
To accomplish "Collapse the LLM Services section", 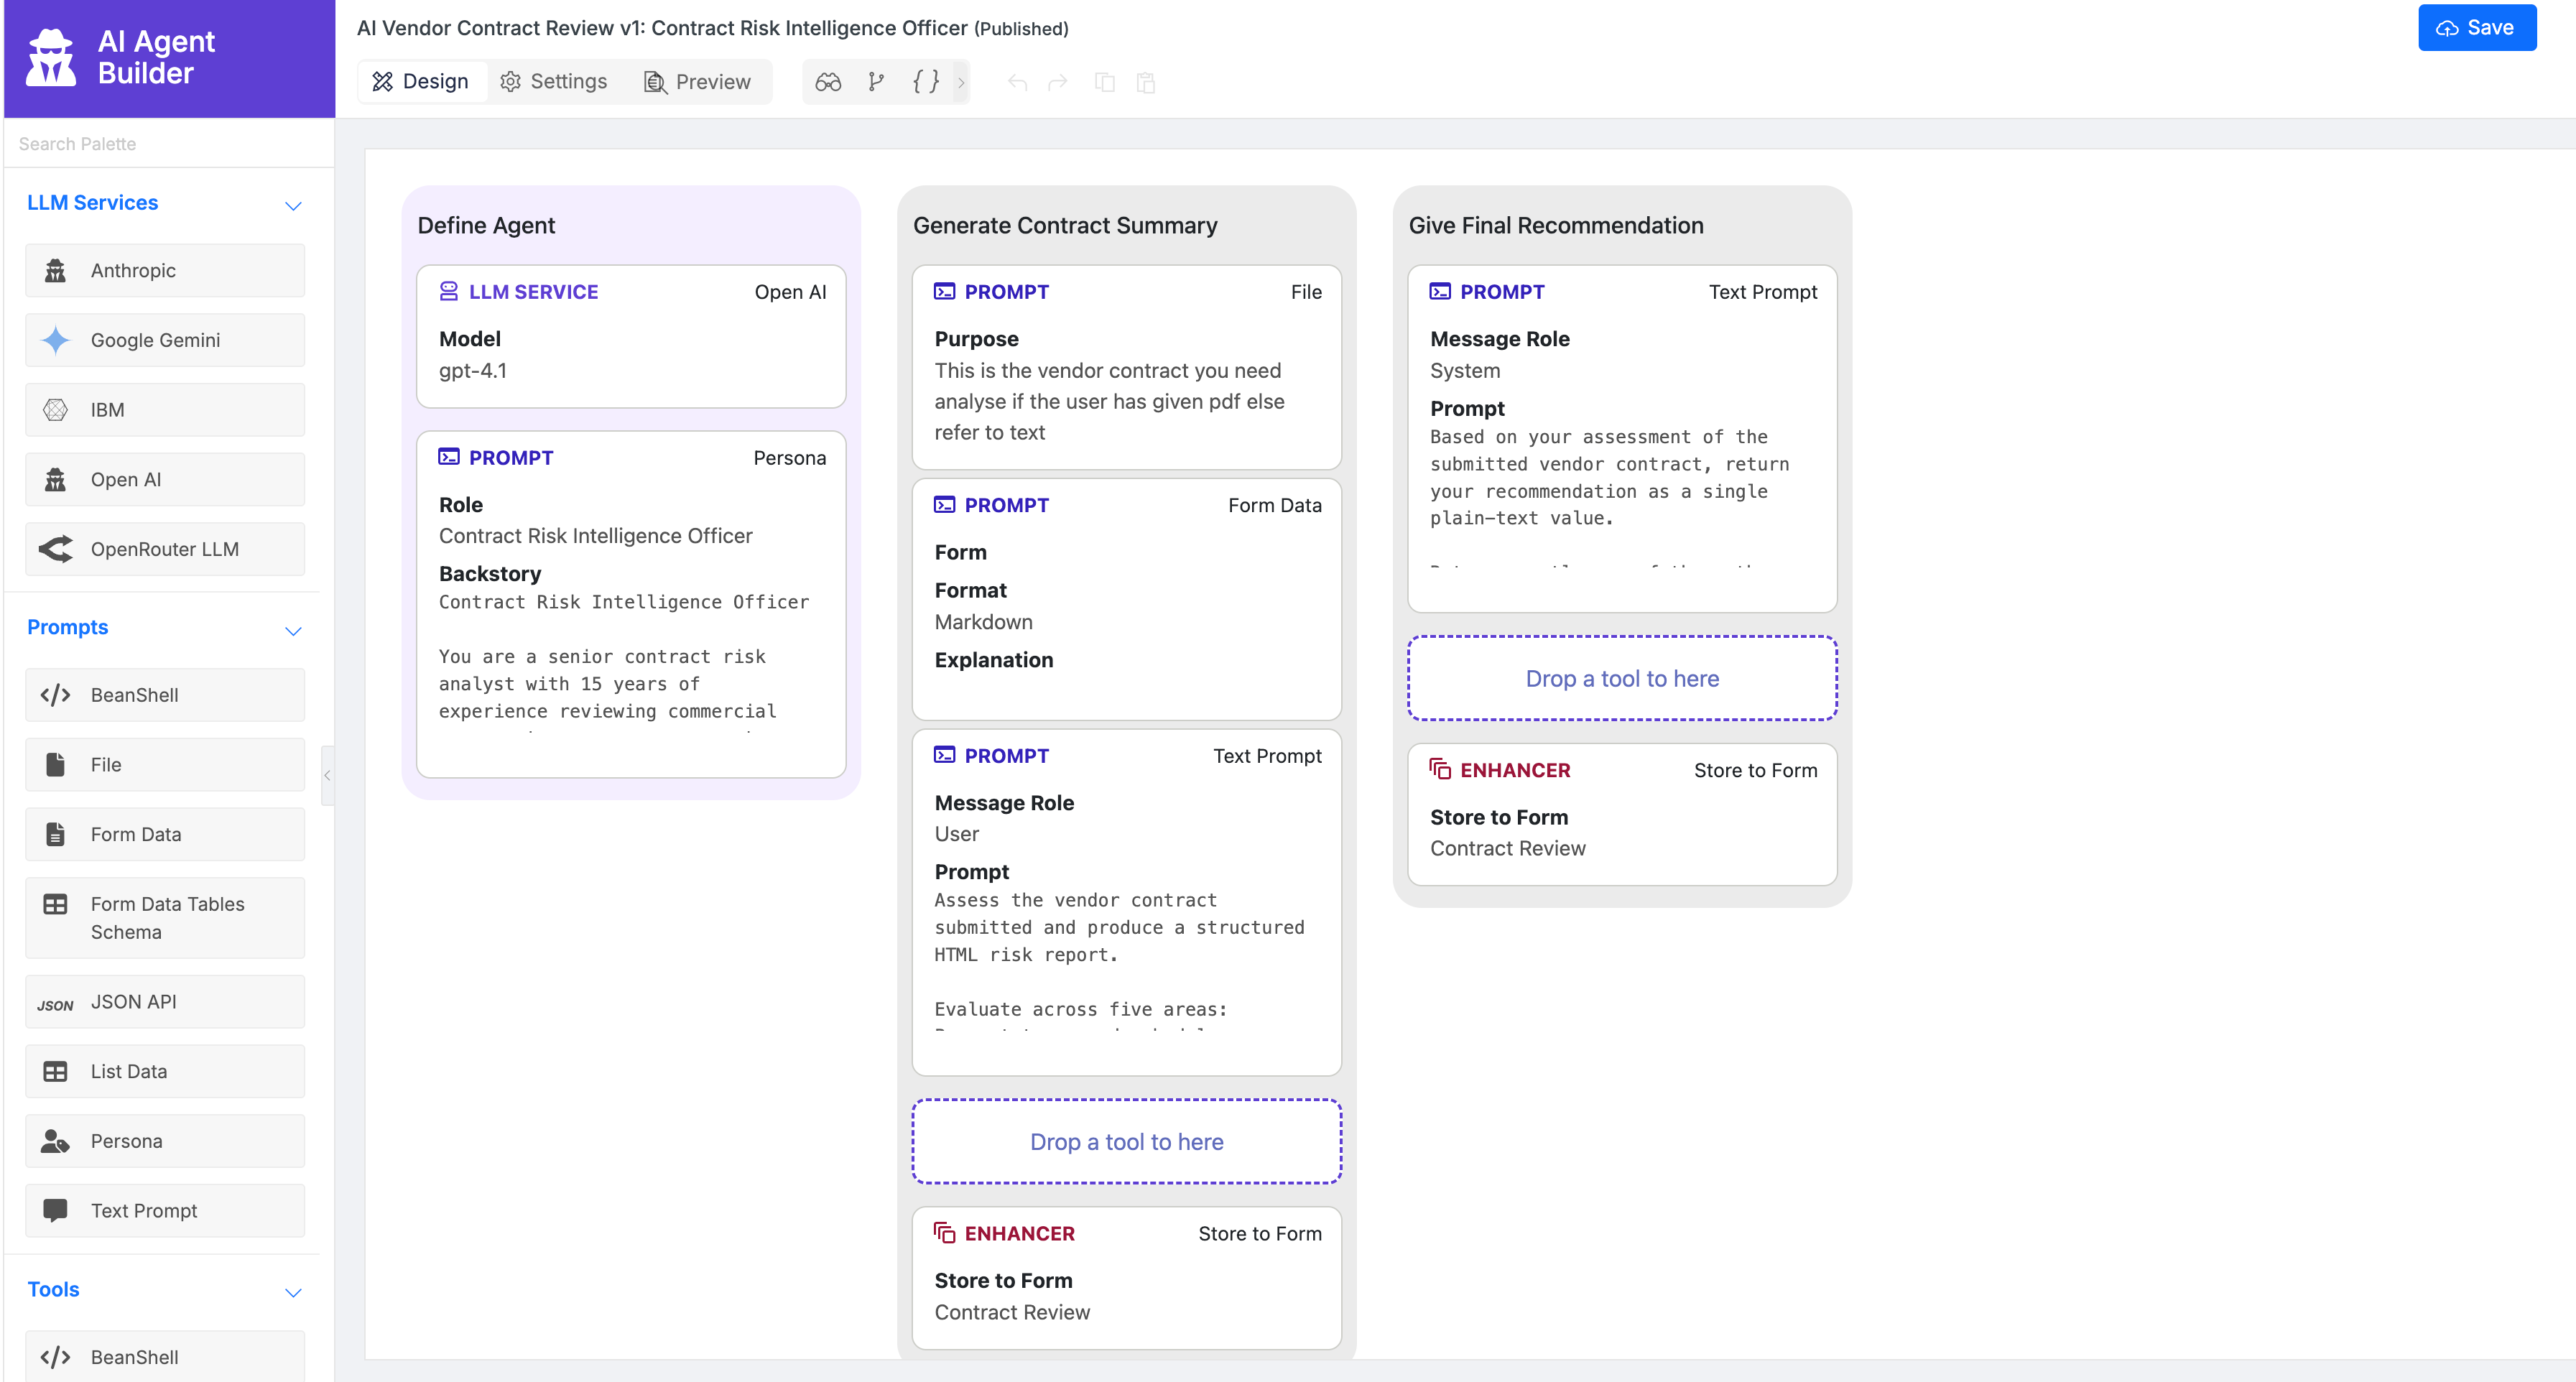I will click(293, 205).
